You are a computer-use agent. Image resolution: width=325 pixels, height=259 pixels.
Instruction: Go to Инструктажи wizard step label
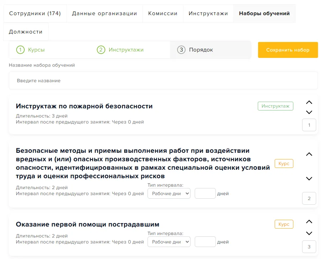126,50
